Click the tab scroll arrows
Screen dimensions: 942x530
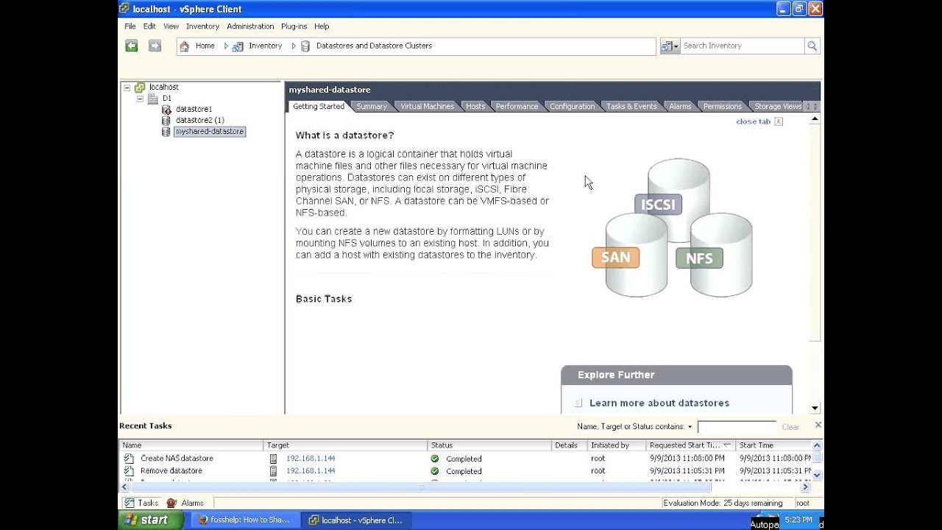[812, 107]
